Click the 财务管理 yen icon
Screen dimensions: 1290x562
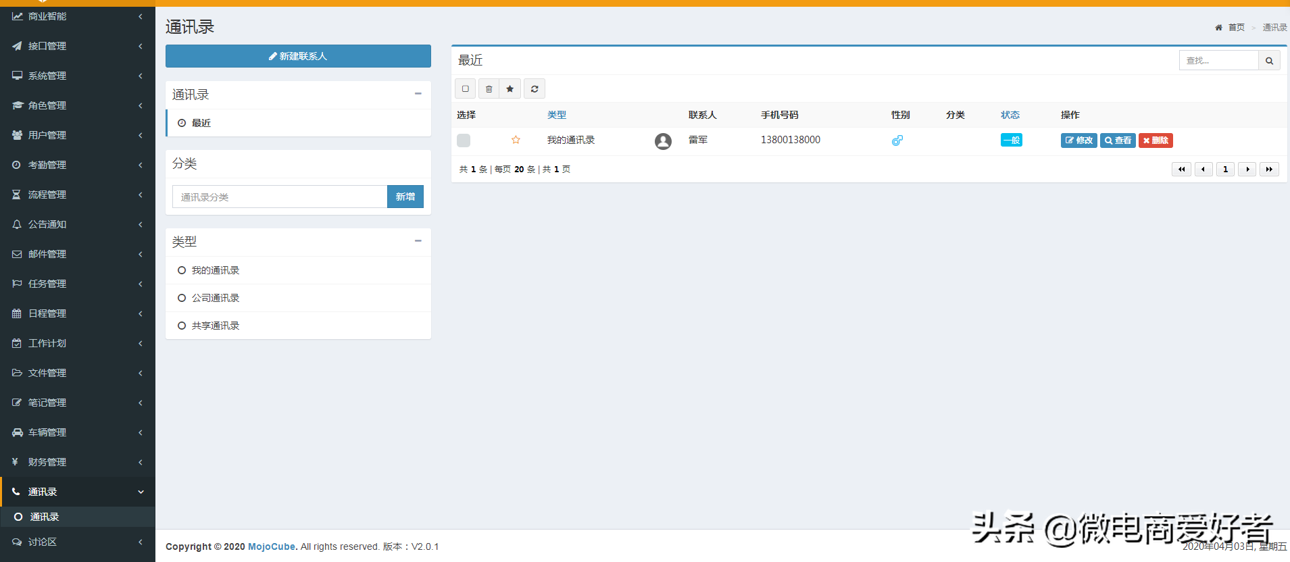coord(16,462)
